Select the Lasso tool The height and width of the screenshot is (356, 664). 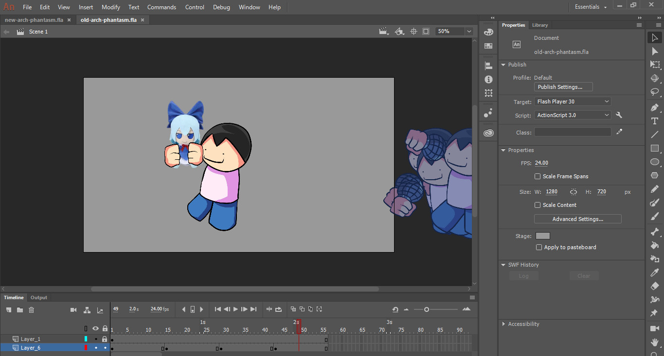[x=655, y=92]
